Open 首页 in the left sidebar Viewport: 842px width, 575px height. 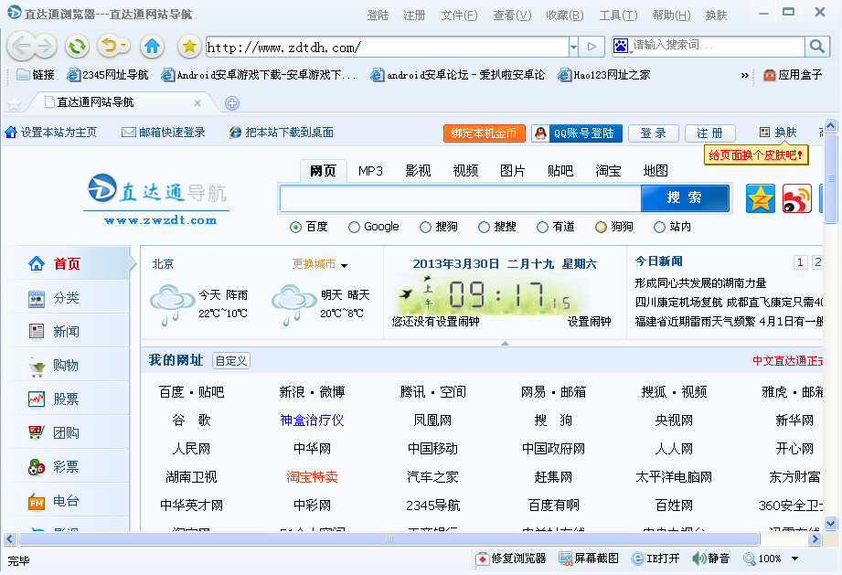coord(67,263)
